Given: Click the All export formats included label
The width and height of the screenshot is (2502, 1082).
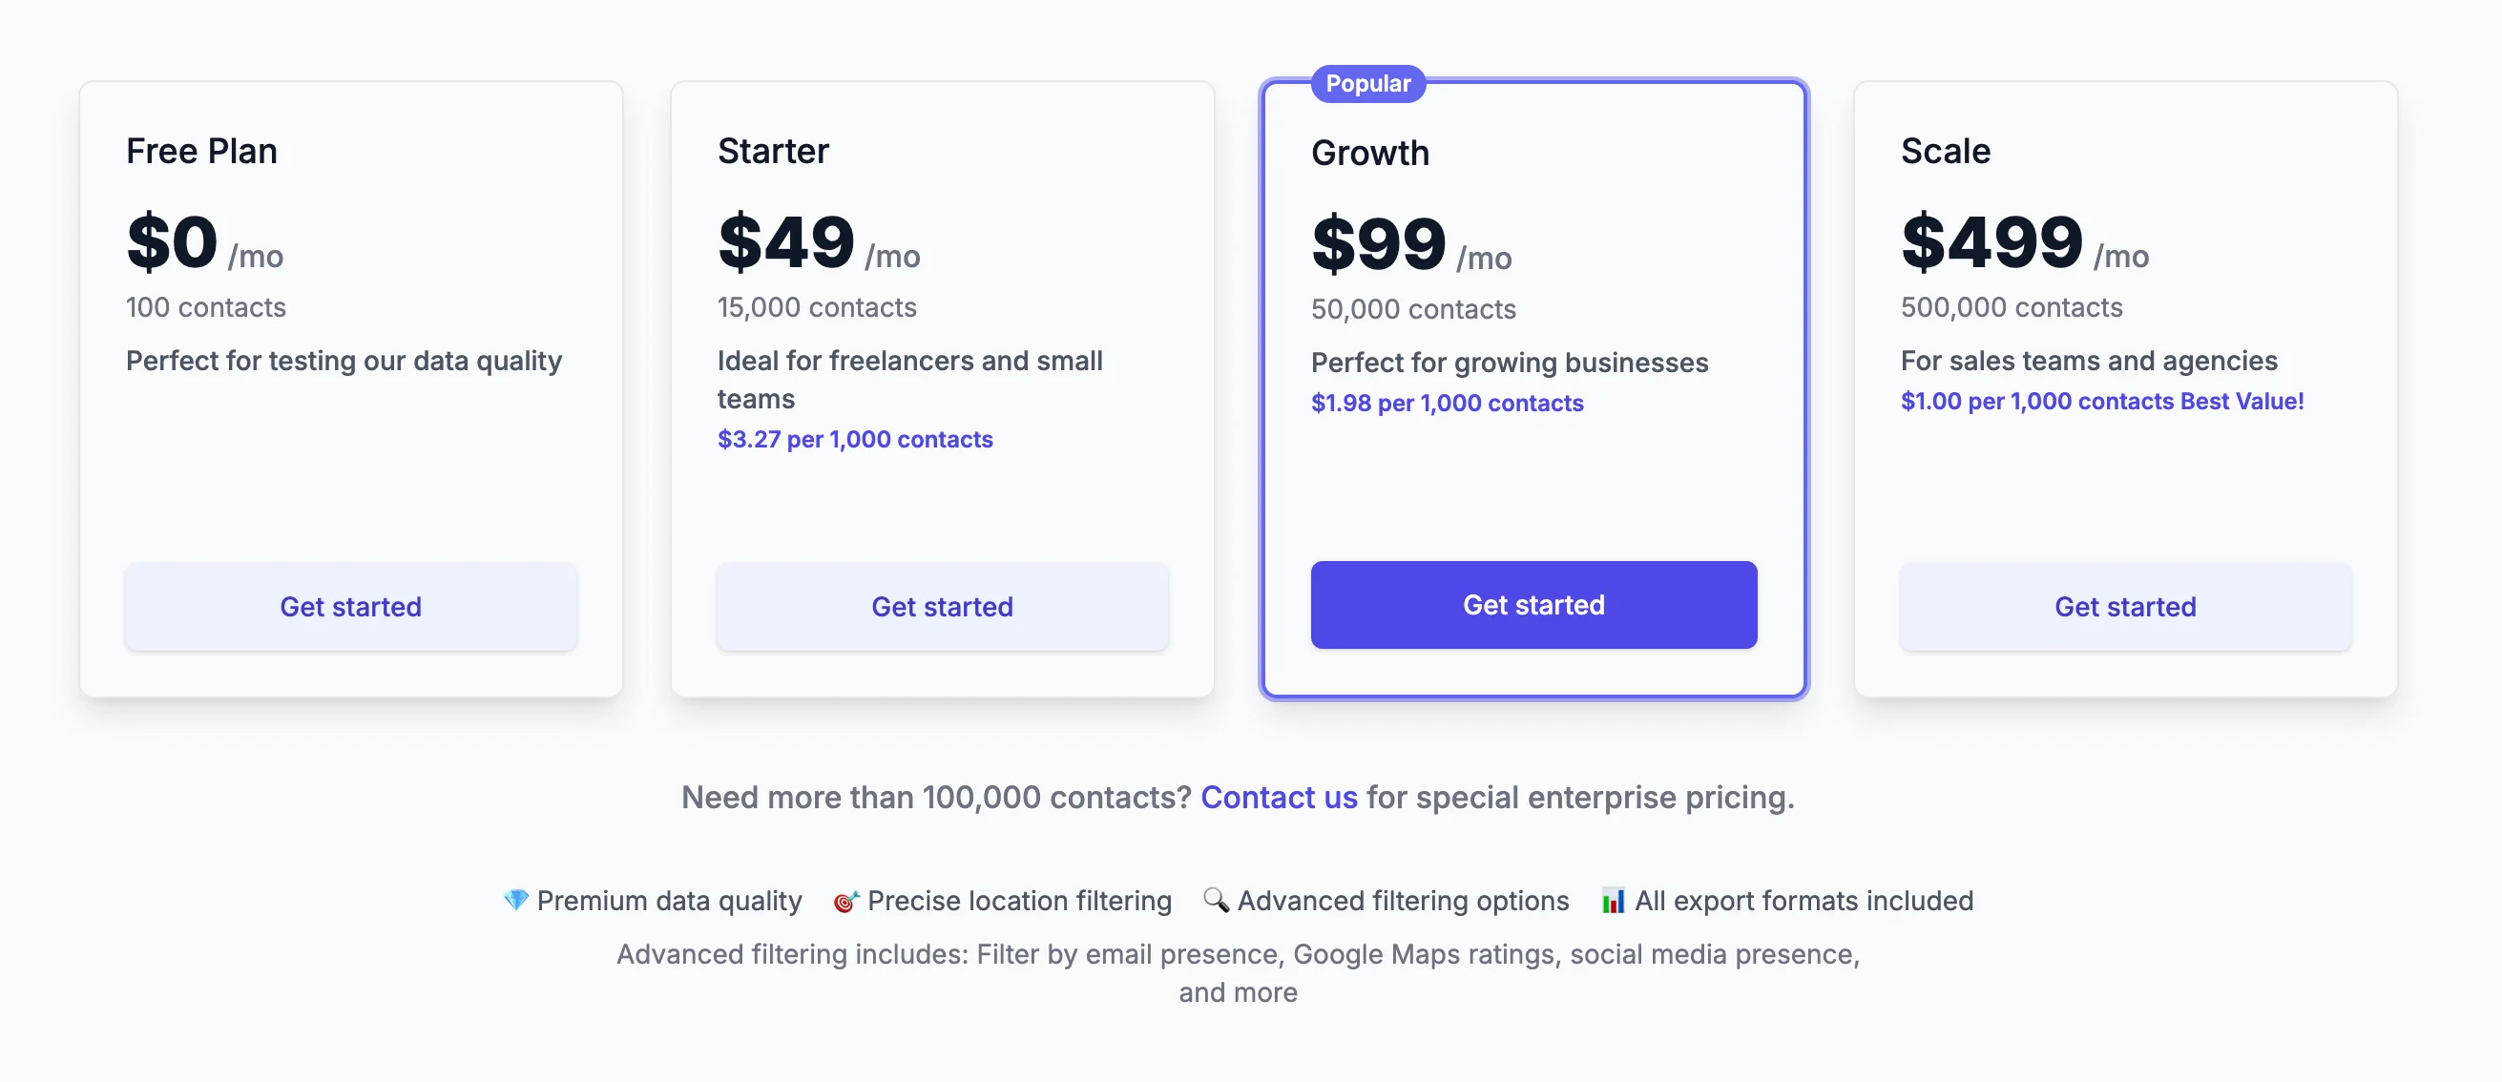Looking at the screenshot, I should coord(1803,901).
